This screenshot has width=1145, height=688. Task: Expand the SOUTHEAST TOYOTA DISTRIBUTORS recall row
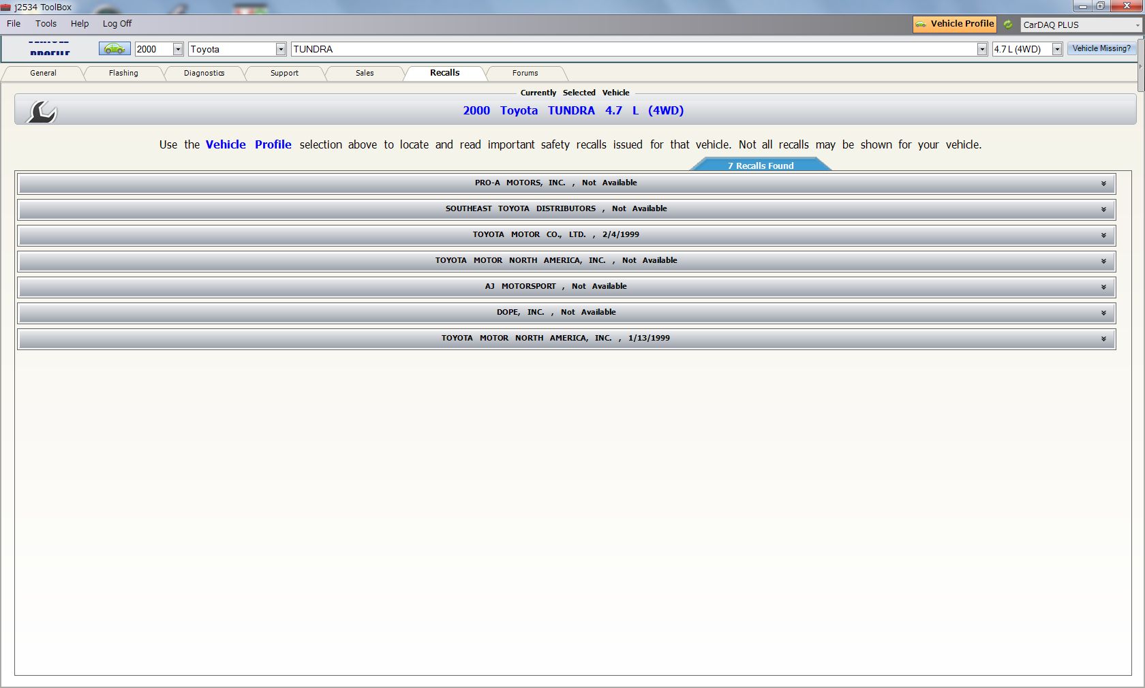tap(566, 209)
